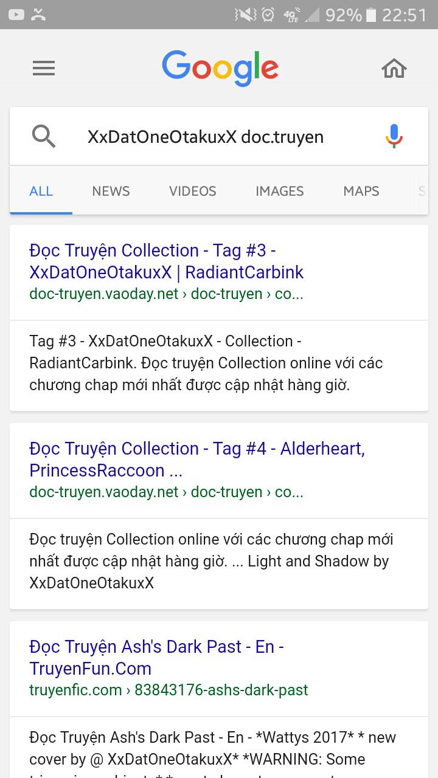Tap the magnifier search icon

[x=44, y=137]
